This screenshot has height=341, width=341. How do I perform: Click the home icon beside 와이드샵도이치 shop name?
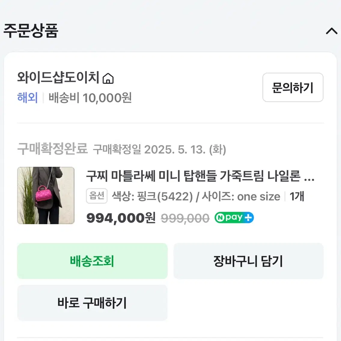tap(109, 78)
